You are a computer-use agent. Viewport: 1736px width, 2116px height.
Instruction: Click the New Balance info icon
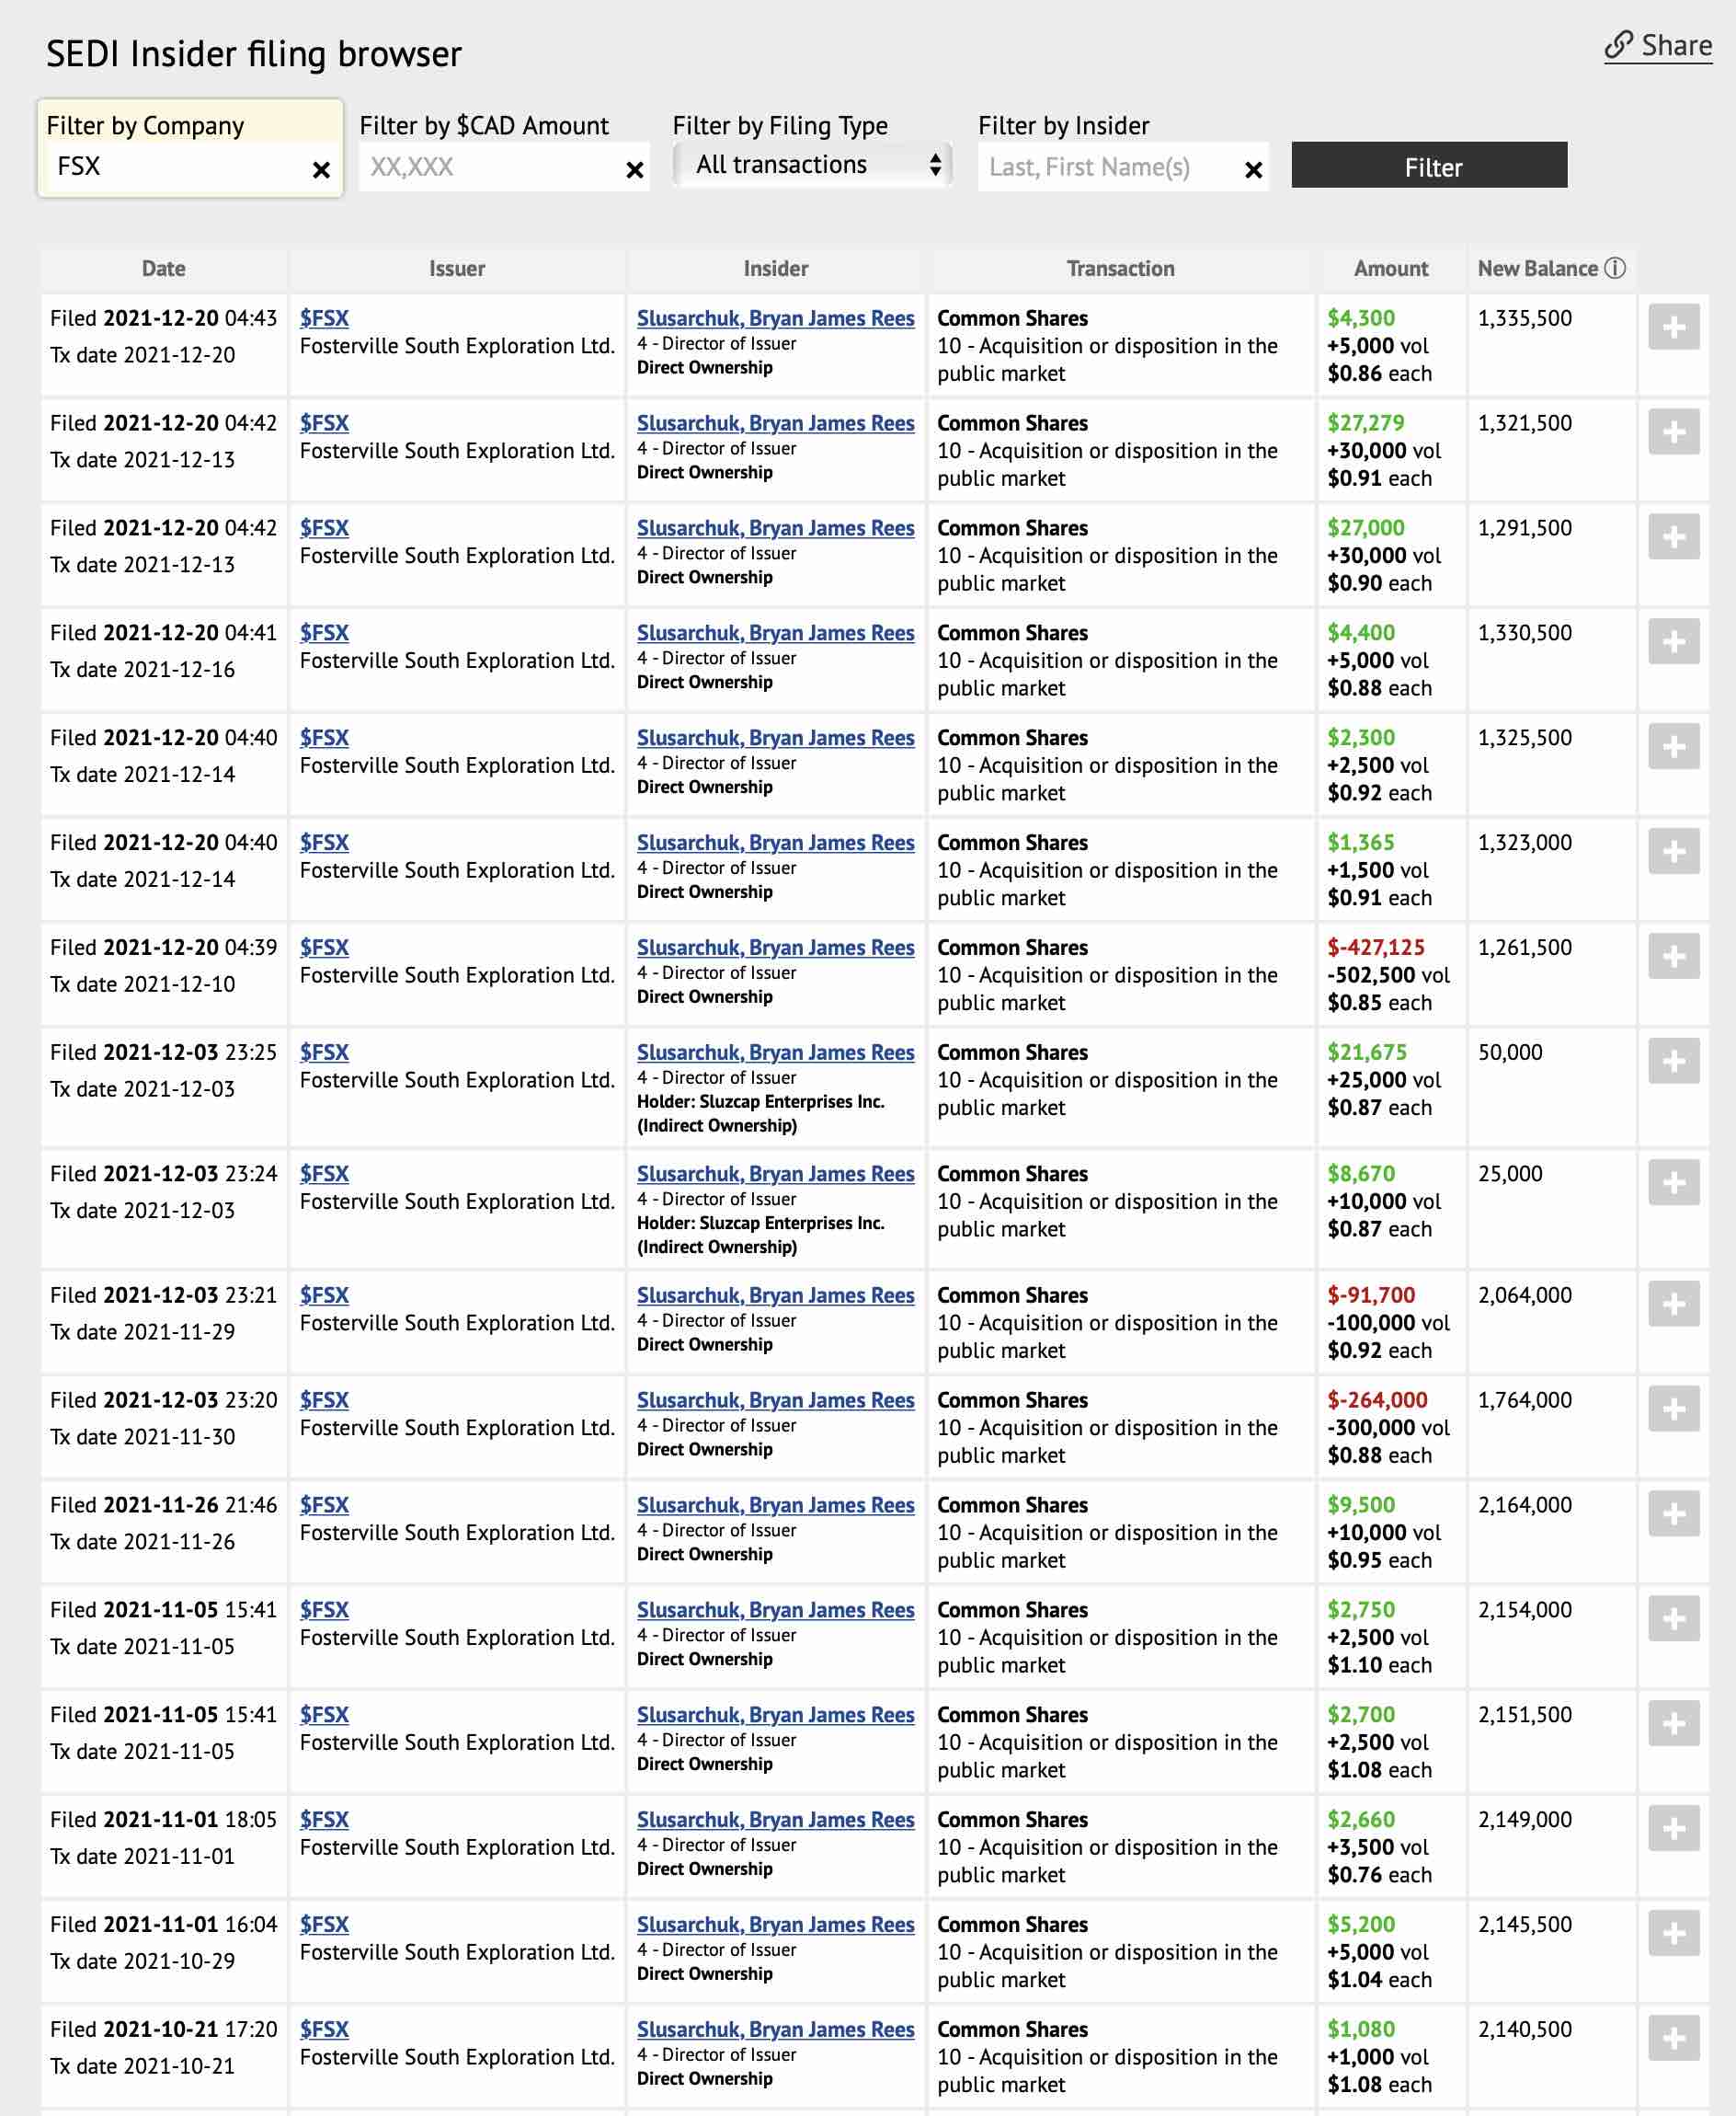click(1614, 268)
